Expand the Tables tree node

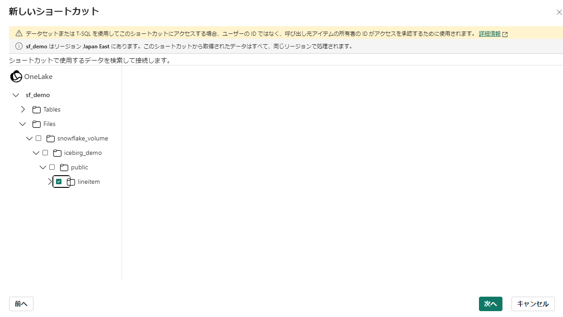click(x=23, y=109)
